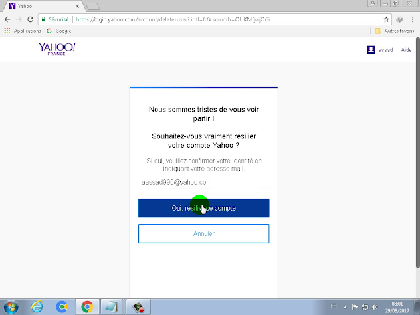Screen dimensions: 420x315
Task: Click the Action Center flag icon
Action: coord(355,307)
